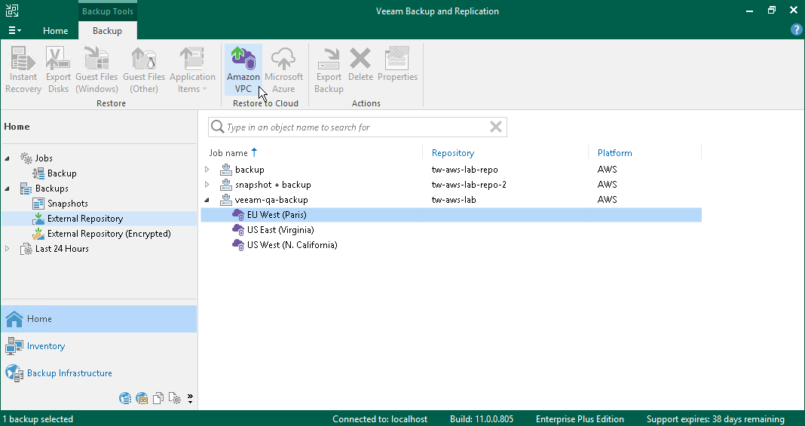Restore to Amazon VPC
805x426 pixels.
tap(243, 70)
